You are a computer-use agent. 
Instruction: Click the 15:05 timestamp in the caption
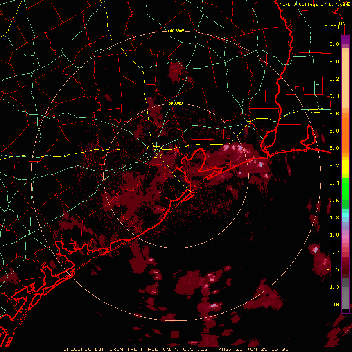coord(280,349)
